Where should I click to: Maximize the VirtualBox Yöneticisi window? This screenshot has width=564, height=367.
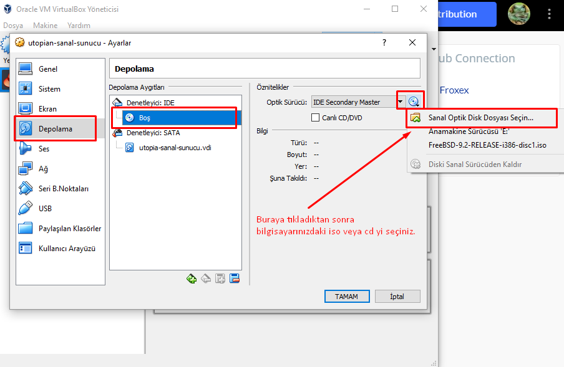pyautogui.click(x=395, y=9)
